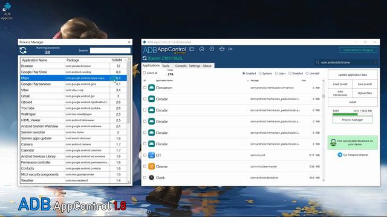Viewport: 387px width, 217px height.
Task: Tick the Select all checkbox
Action: (x=145, y=73)
